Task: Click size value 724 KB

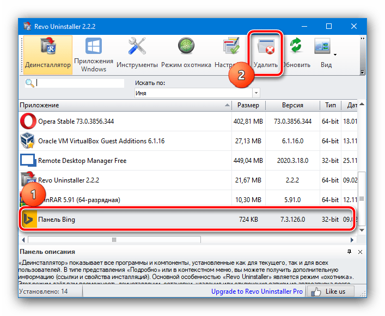Action: [248, 220]
